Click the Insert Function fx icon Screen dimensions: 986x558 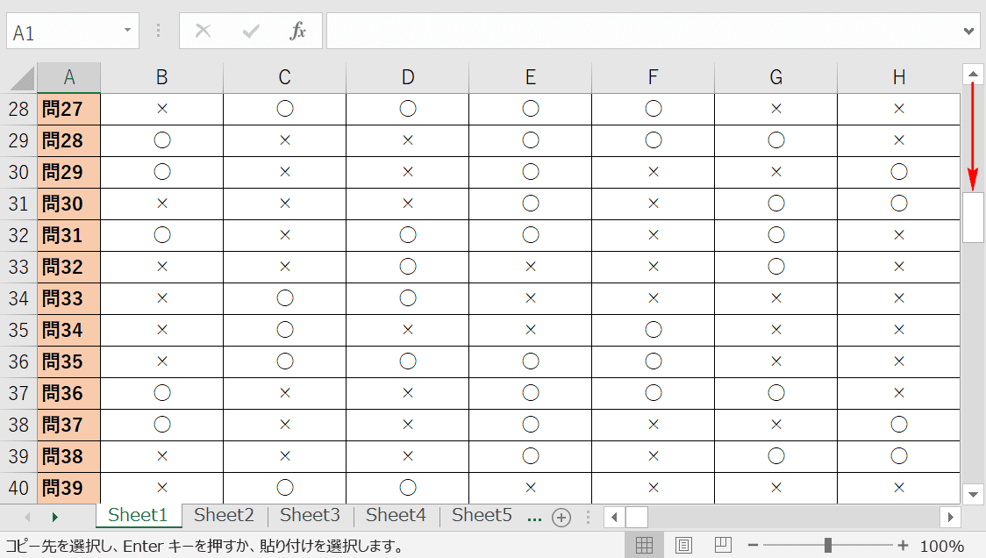point(297,31)
